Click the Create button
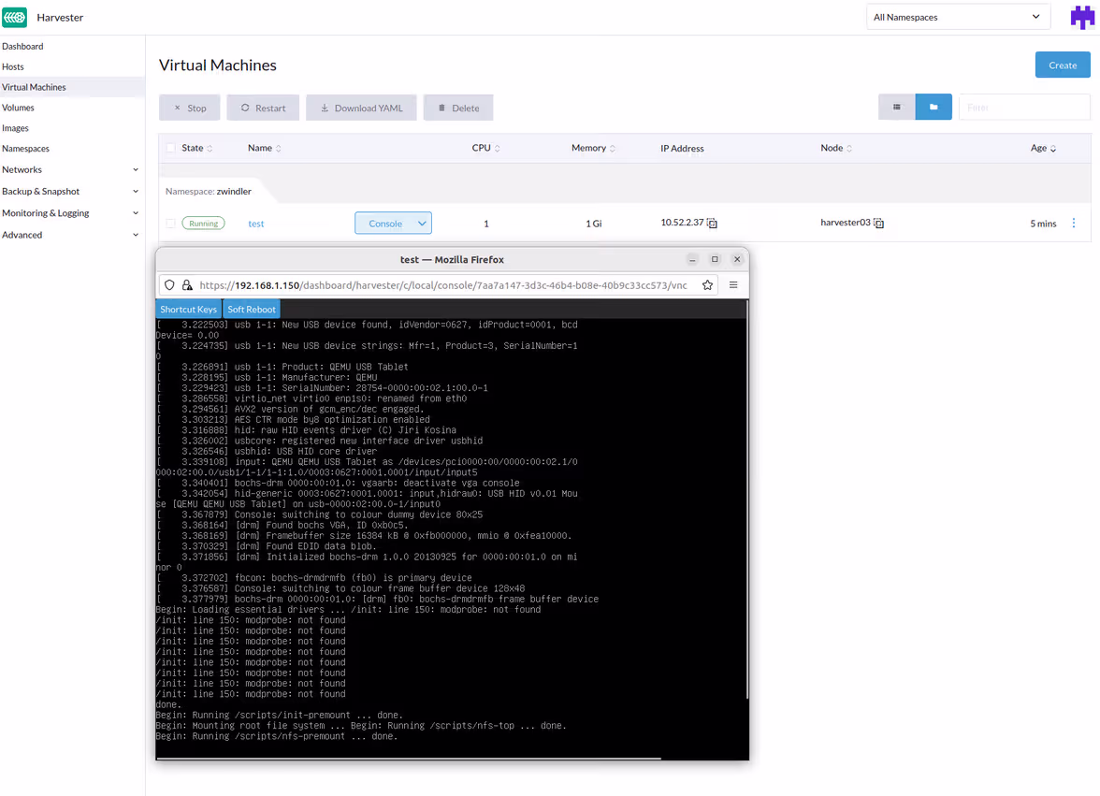 tap(1062, 65)
